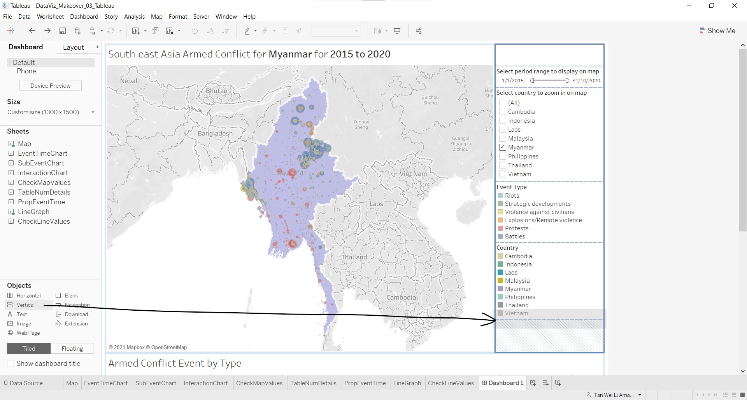Open the Custom size dropdown
This screenshot has width=747, height=400.
tap(51, 112)
